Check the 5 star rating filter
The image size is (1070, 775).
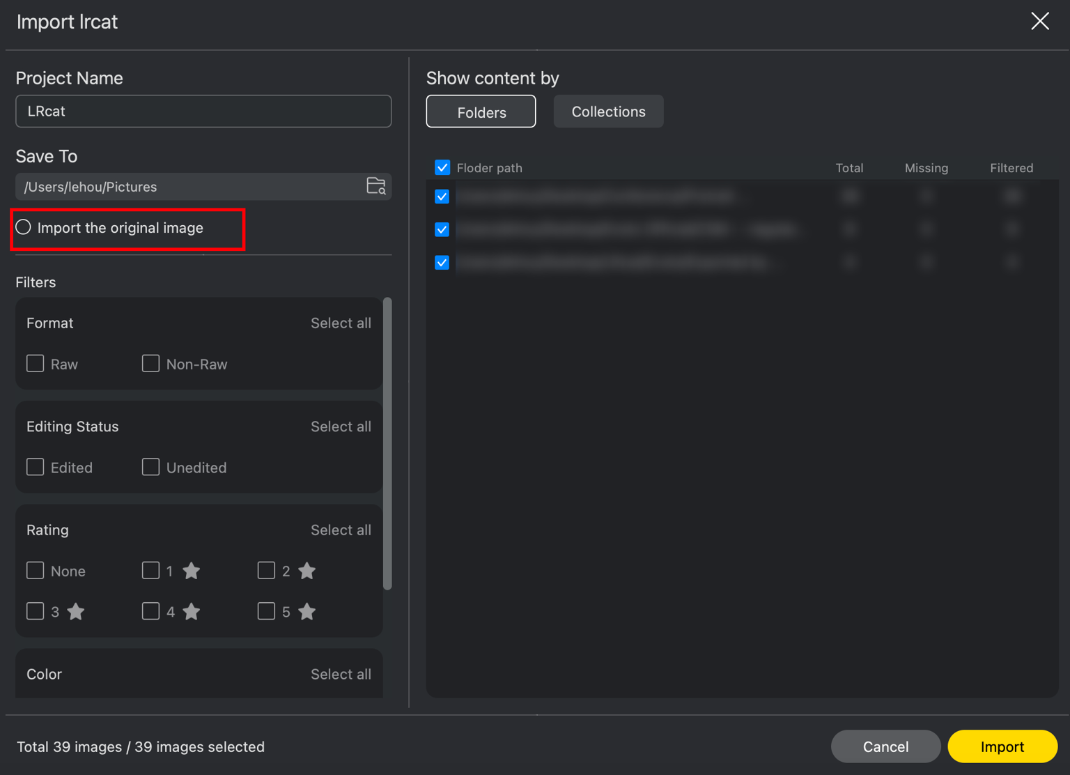266,611
